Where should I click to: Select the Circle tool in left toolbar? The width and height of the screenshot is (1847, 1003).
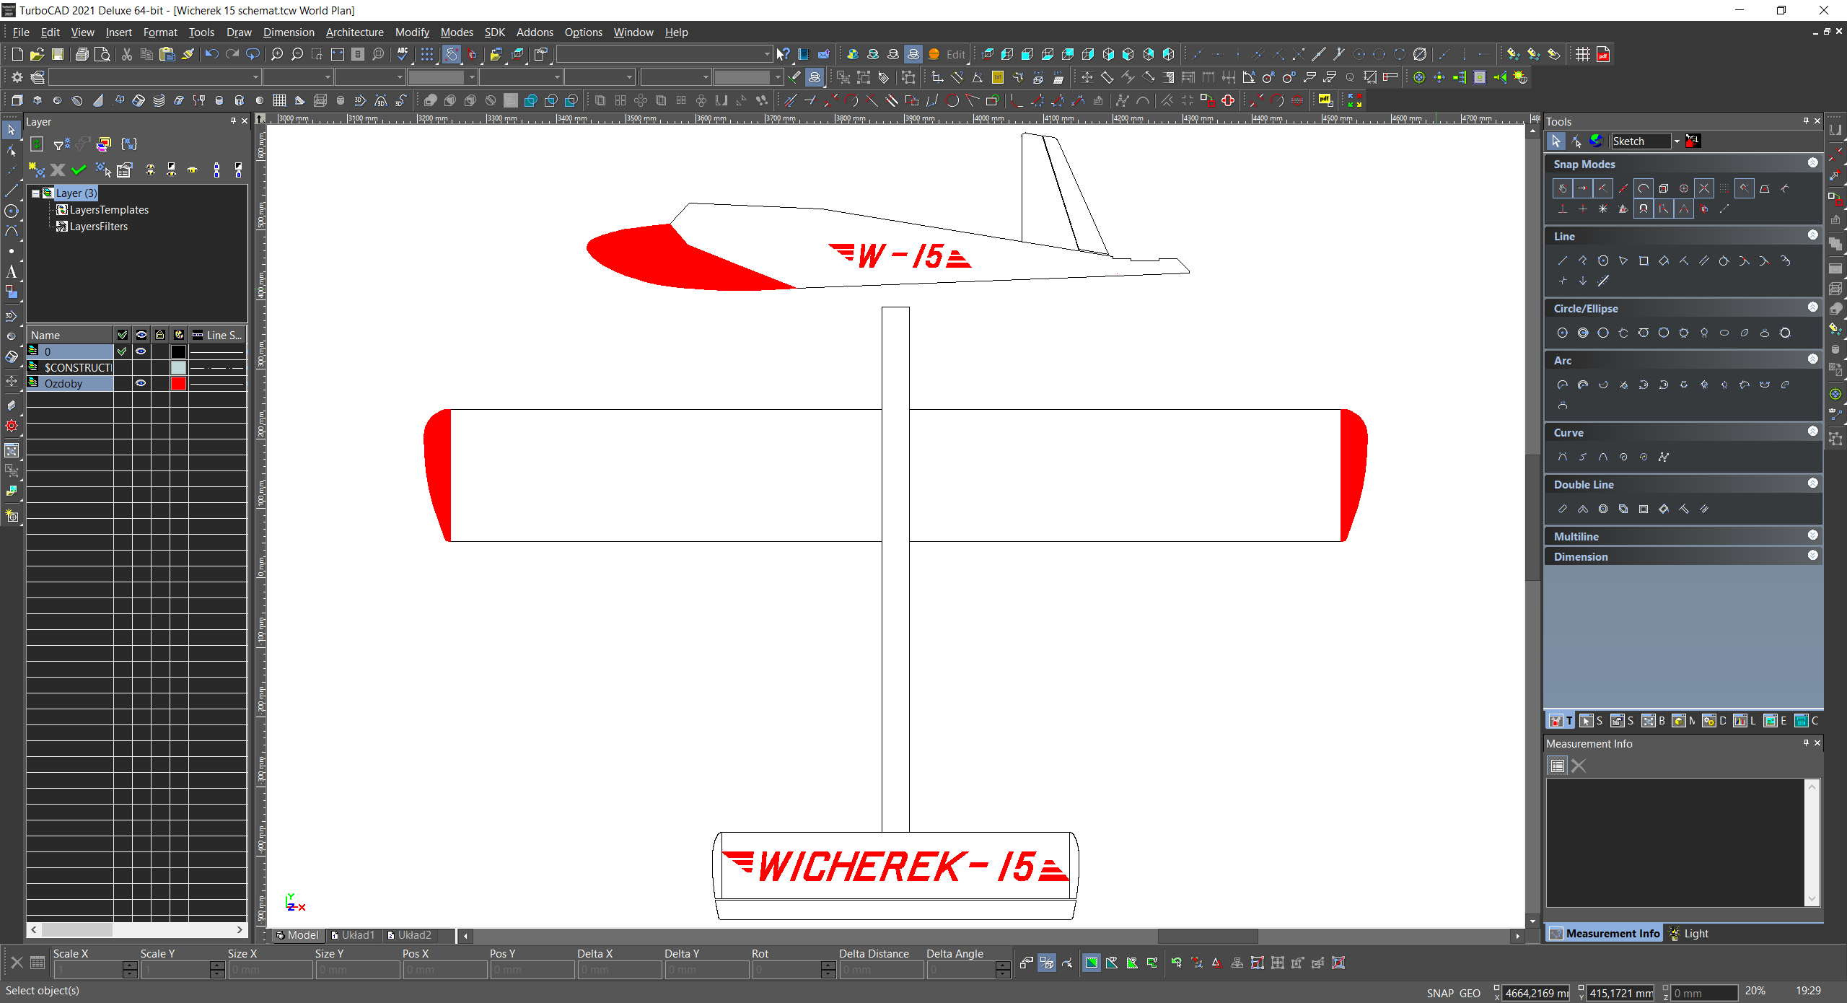click(11, 211)
